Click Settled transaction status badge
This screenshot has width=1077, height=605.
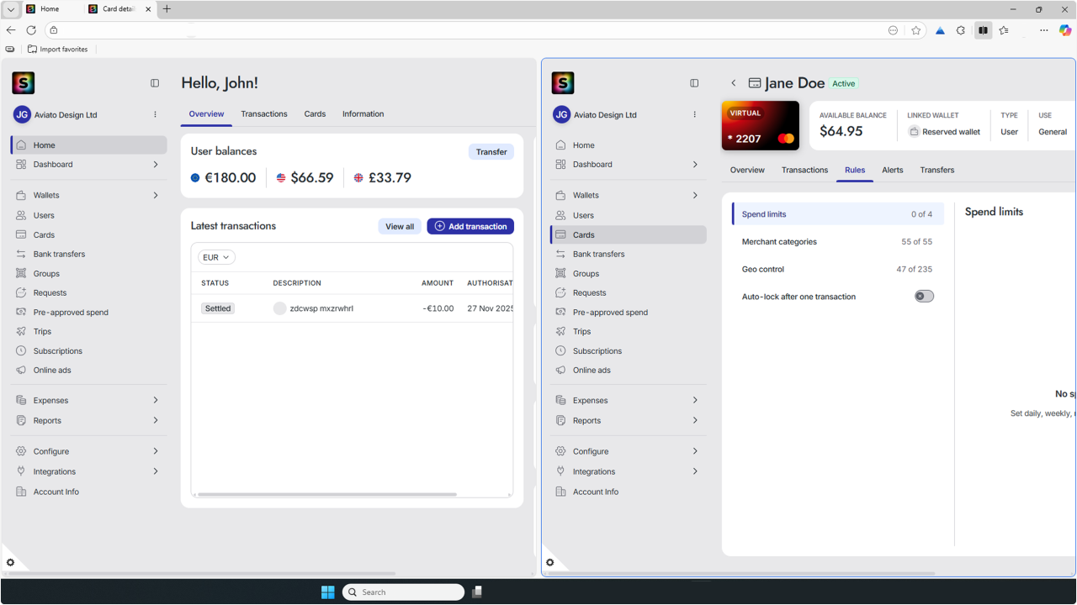pos(218,308)
